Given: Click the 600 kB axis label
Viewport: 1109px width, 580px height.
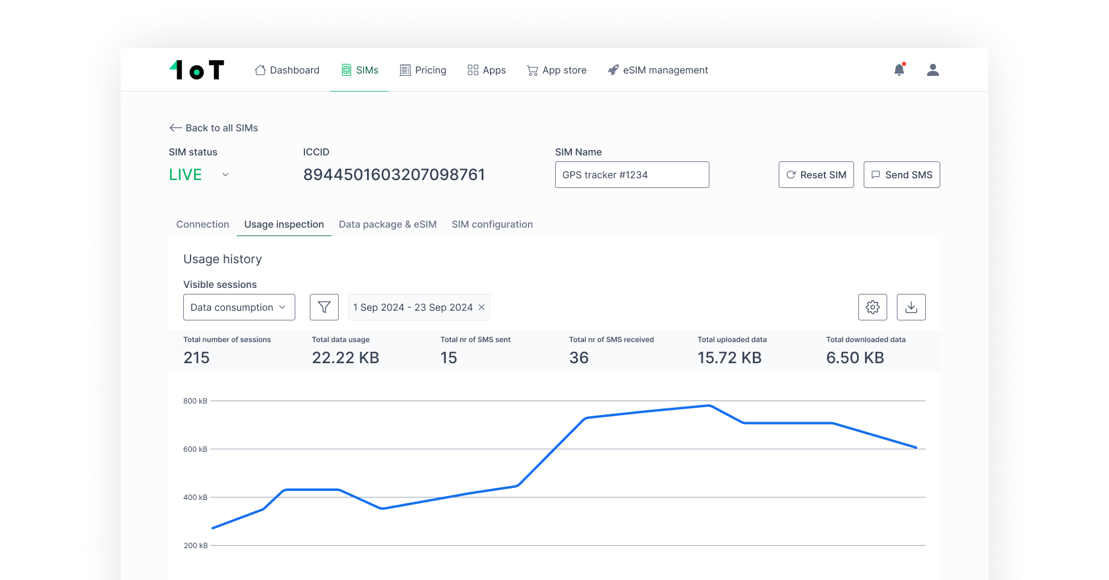Looking at the screenshot, I should click(195, 449).
